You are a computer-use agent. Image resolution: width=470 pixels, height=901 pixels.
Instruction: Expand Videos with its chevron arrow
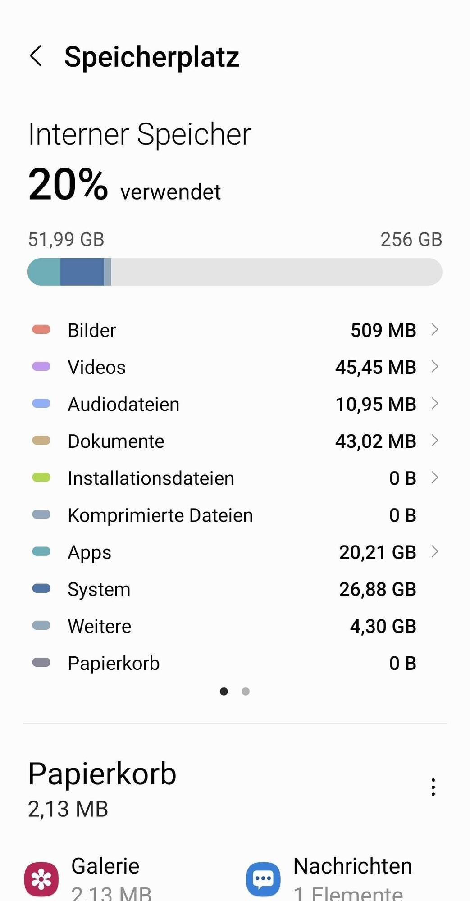click(434, 366)
